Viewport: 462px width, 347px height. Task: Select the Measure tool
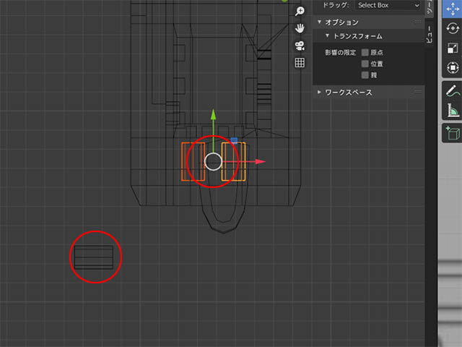click(x=453, y=110)
